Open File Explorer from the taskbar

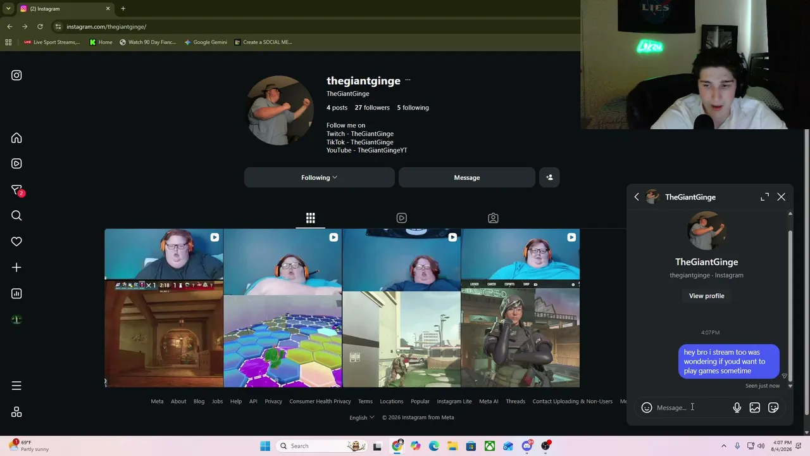coord(452,446)
